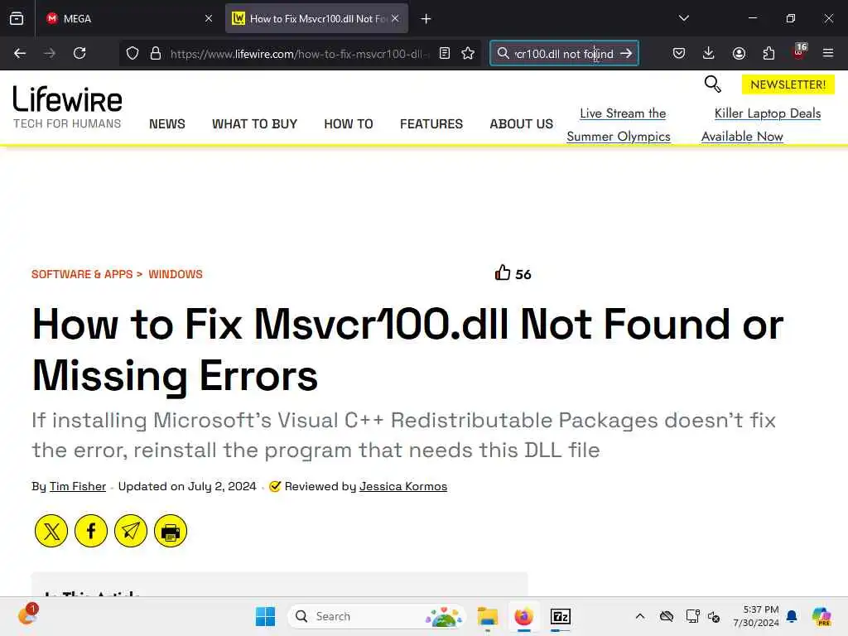Open Firefox View tab list icon
Viewport: 848px width, 636px height.
point(17,18)
